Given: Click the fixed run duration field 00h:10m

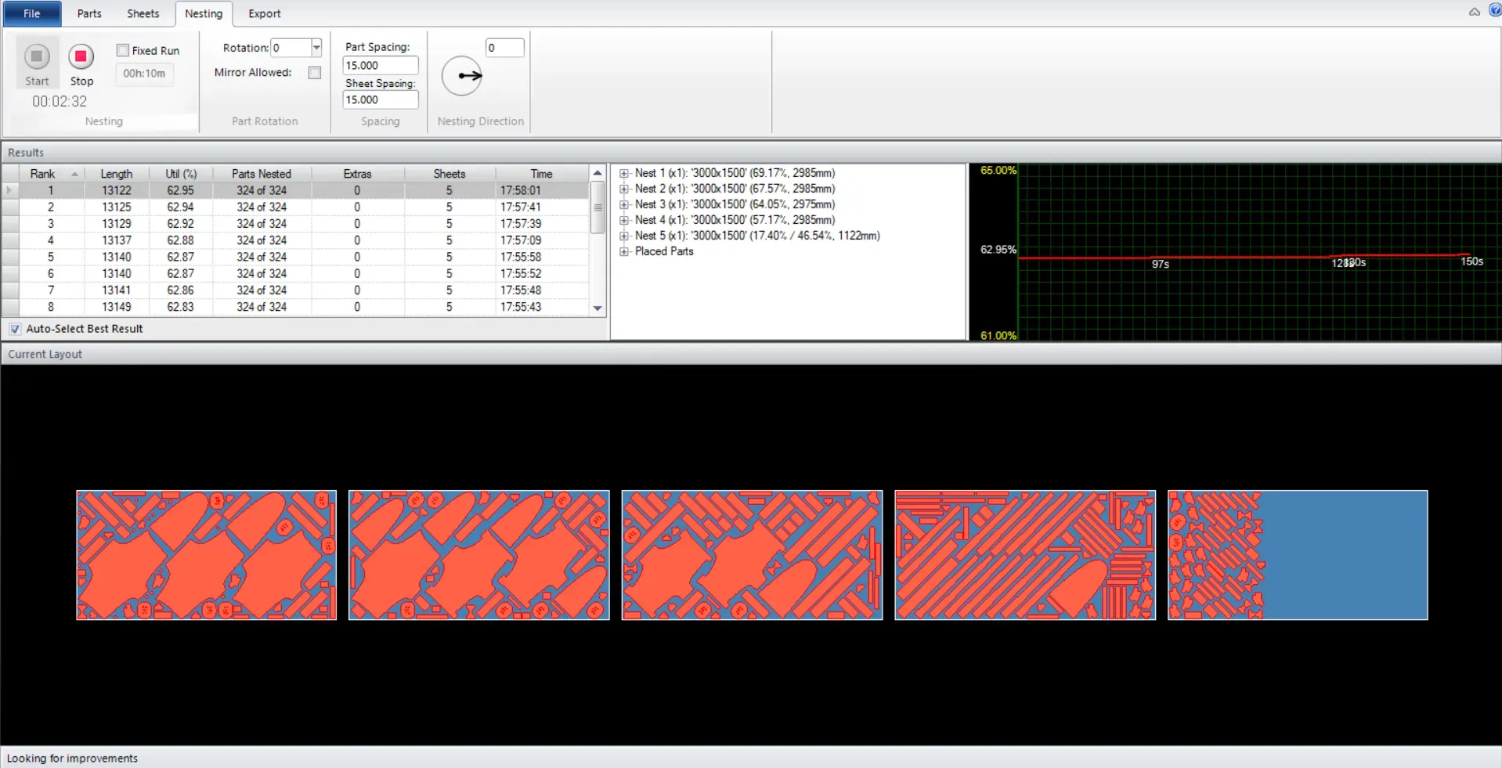Looking at the screenshot, I should pos(144,74).
